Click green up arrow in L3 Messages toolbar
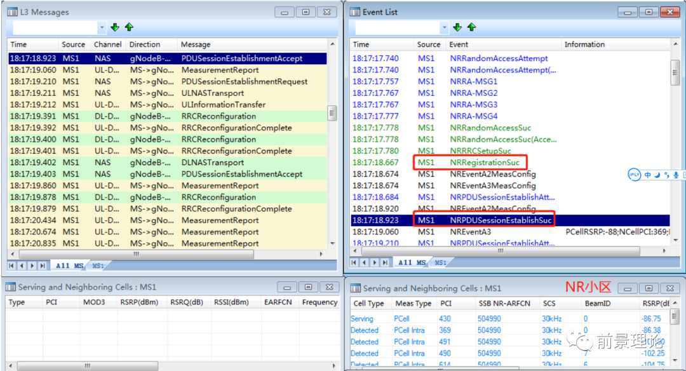Image resolution: width=686 pixels, height=371 pixels. point(129,27)
